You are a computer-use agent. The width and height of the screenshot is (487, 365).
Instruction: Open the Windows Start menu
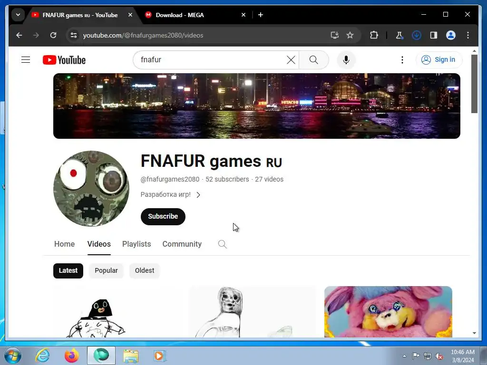[x=13, y=355]
